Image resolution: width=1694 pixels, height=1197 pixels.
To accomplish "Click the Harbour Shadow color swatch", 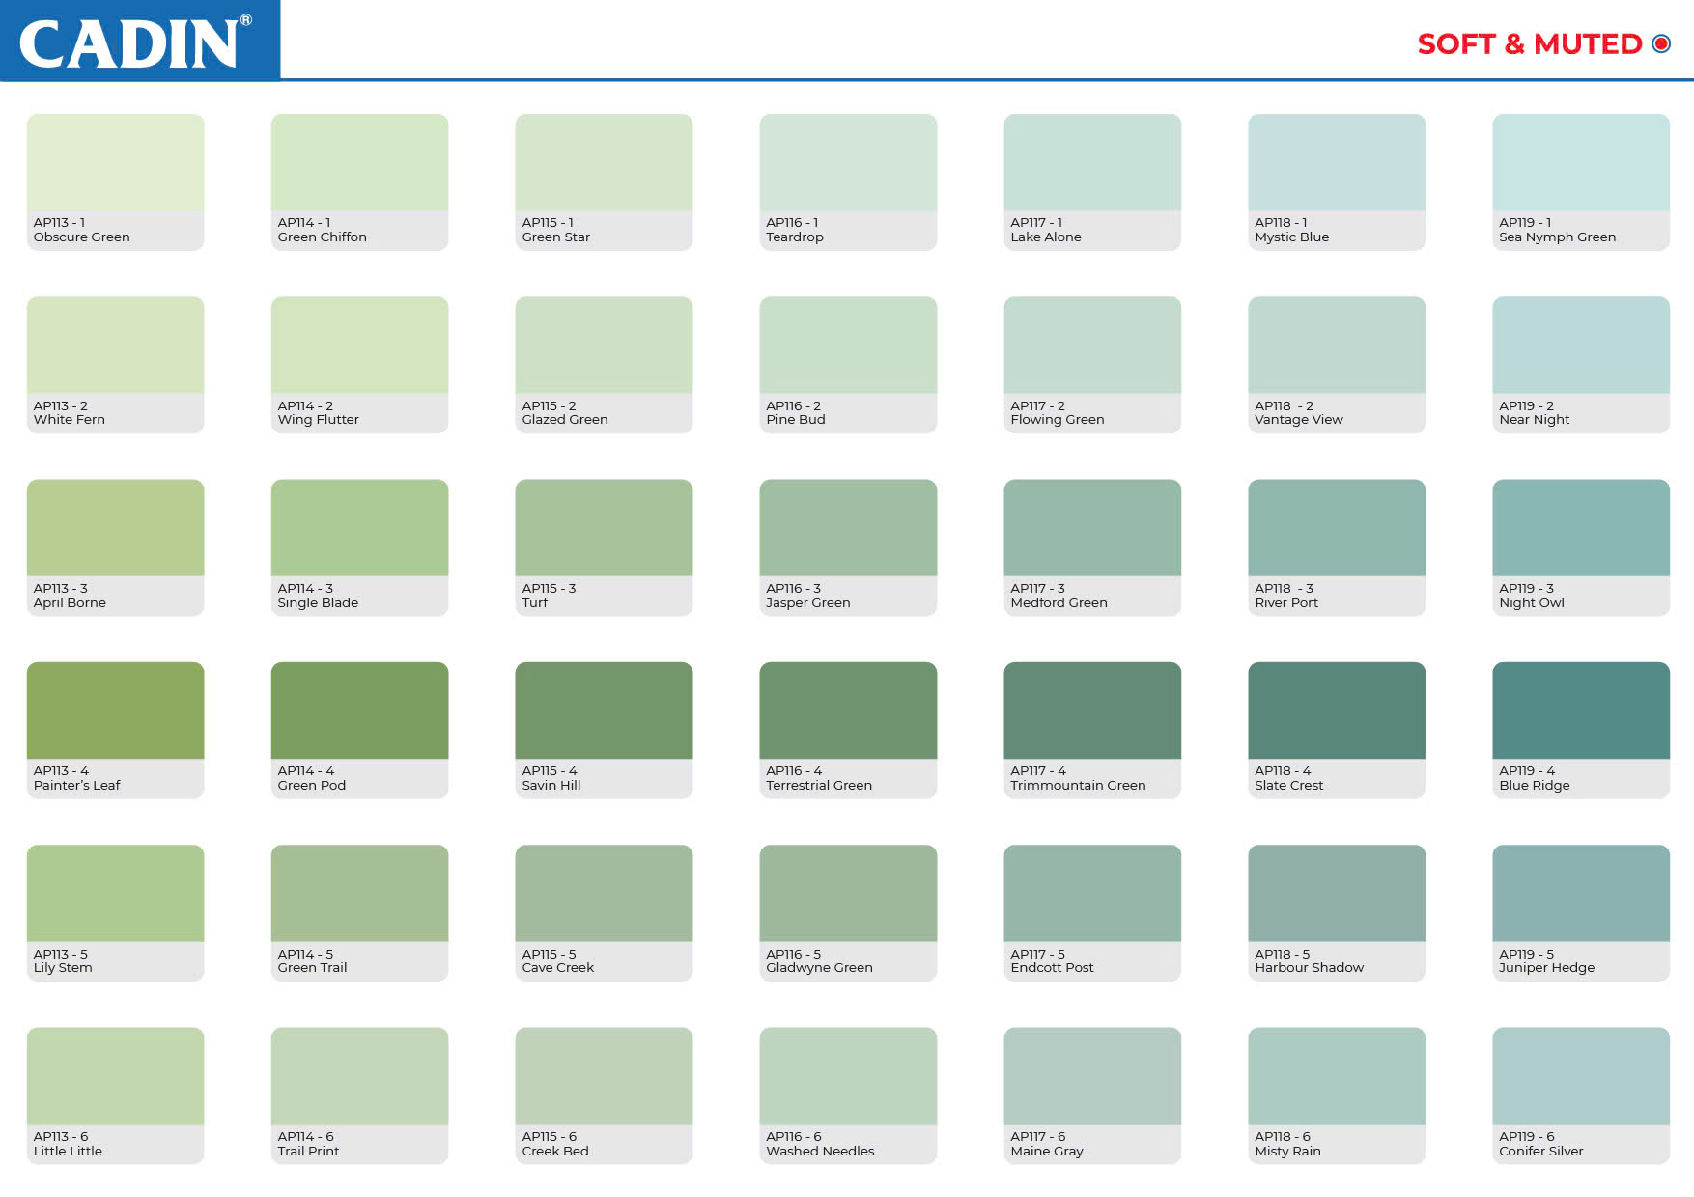I will (x=1336, y=893).
